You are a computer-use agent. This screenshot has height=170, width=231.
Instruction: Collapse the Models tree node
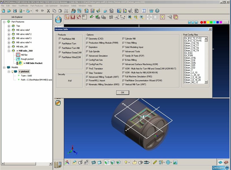pyautogui.click(x=4, y=67)
